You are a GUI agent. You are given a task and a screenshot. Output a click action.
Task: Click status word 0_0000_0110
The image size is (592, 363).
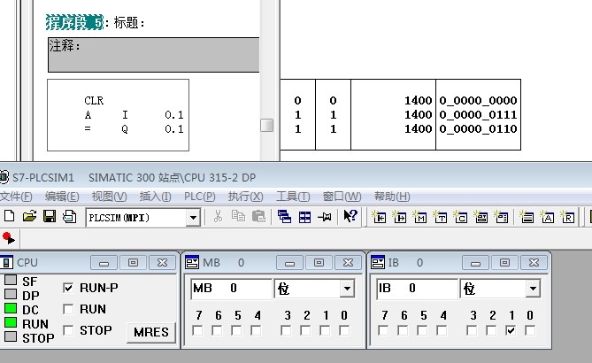478,128
